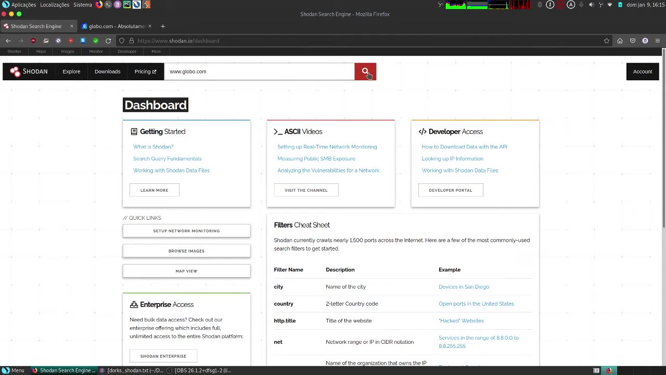Click the date and time clock
The height and width of the screenshot is (375, 666).
coord(645,5)
